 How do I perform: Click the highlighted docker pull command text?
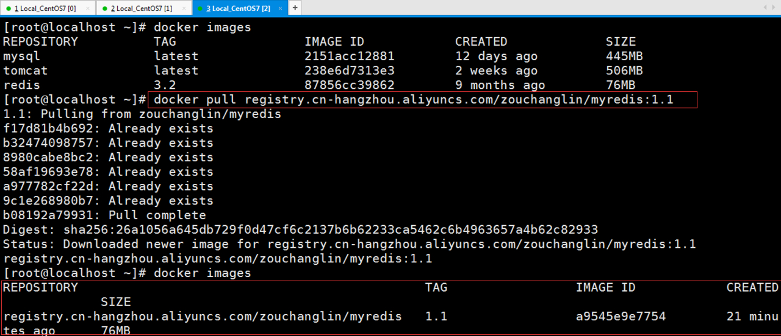point(414,100)
